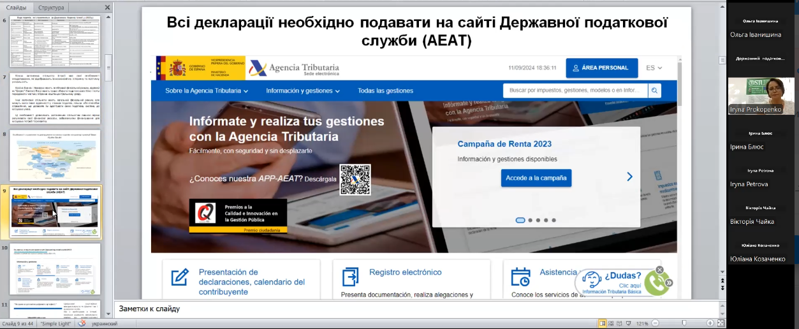Click the zoom out minus button

[654, 323]
